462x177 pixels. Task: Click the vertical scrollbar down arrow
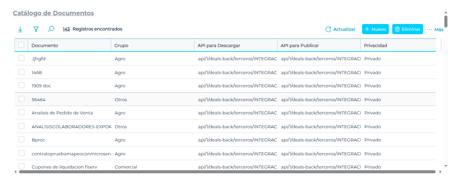tap(446, 166)
